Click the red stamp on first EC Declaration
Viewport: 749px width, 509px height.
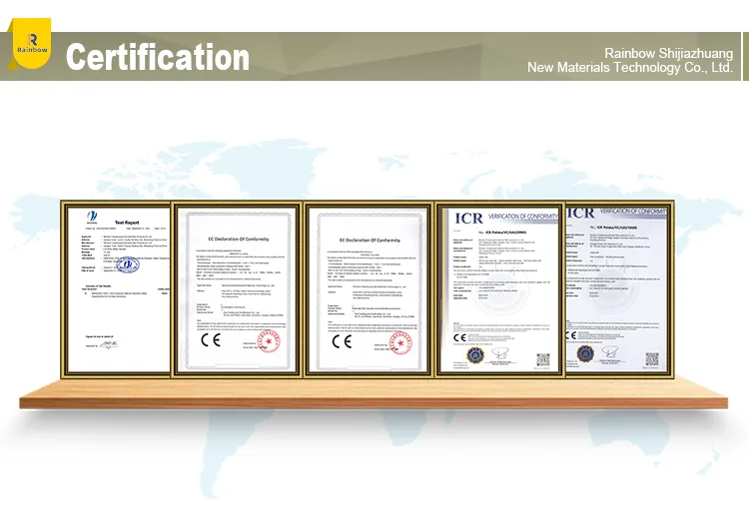269,341
